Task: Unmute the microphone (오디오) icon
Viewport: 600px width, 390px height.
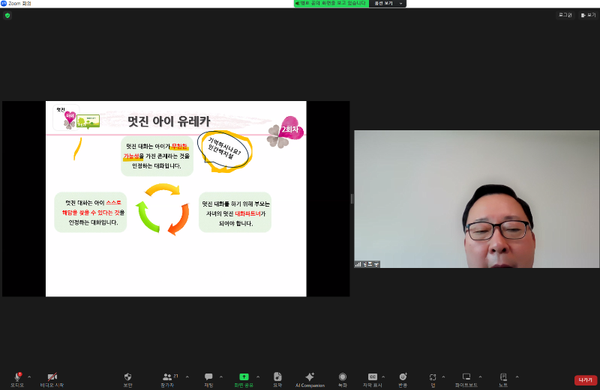Action: (17, 377)
